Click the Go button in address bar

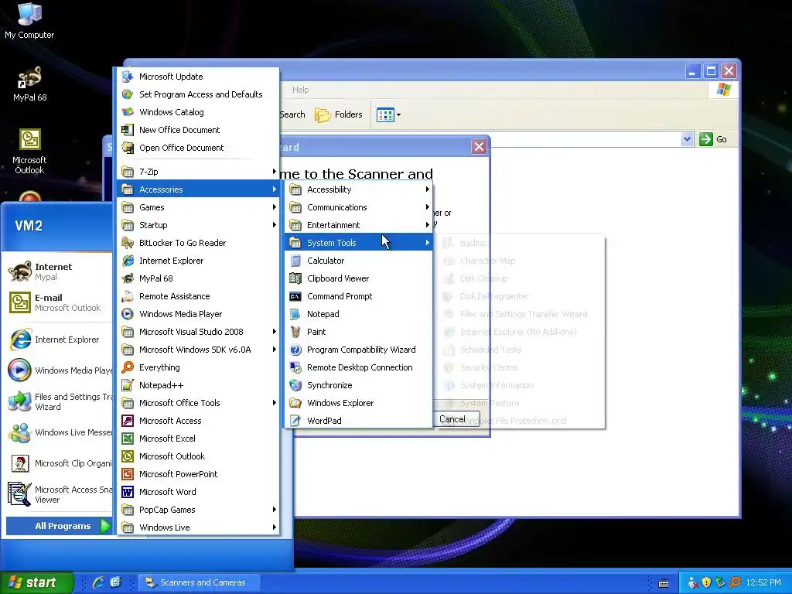click(713, 139)
